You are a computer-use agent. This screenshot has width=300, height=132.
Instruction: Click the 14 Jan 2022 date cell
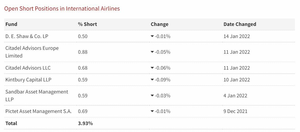237,36
